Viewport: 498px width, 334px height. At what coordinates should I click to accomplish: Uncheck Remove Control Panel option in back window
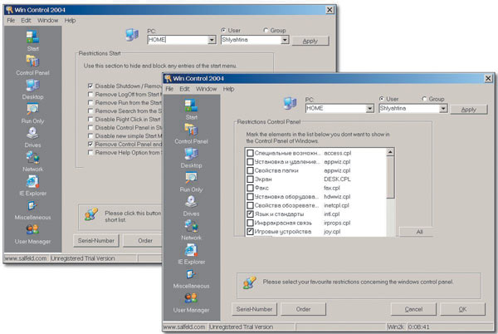pos(90,144)
